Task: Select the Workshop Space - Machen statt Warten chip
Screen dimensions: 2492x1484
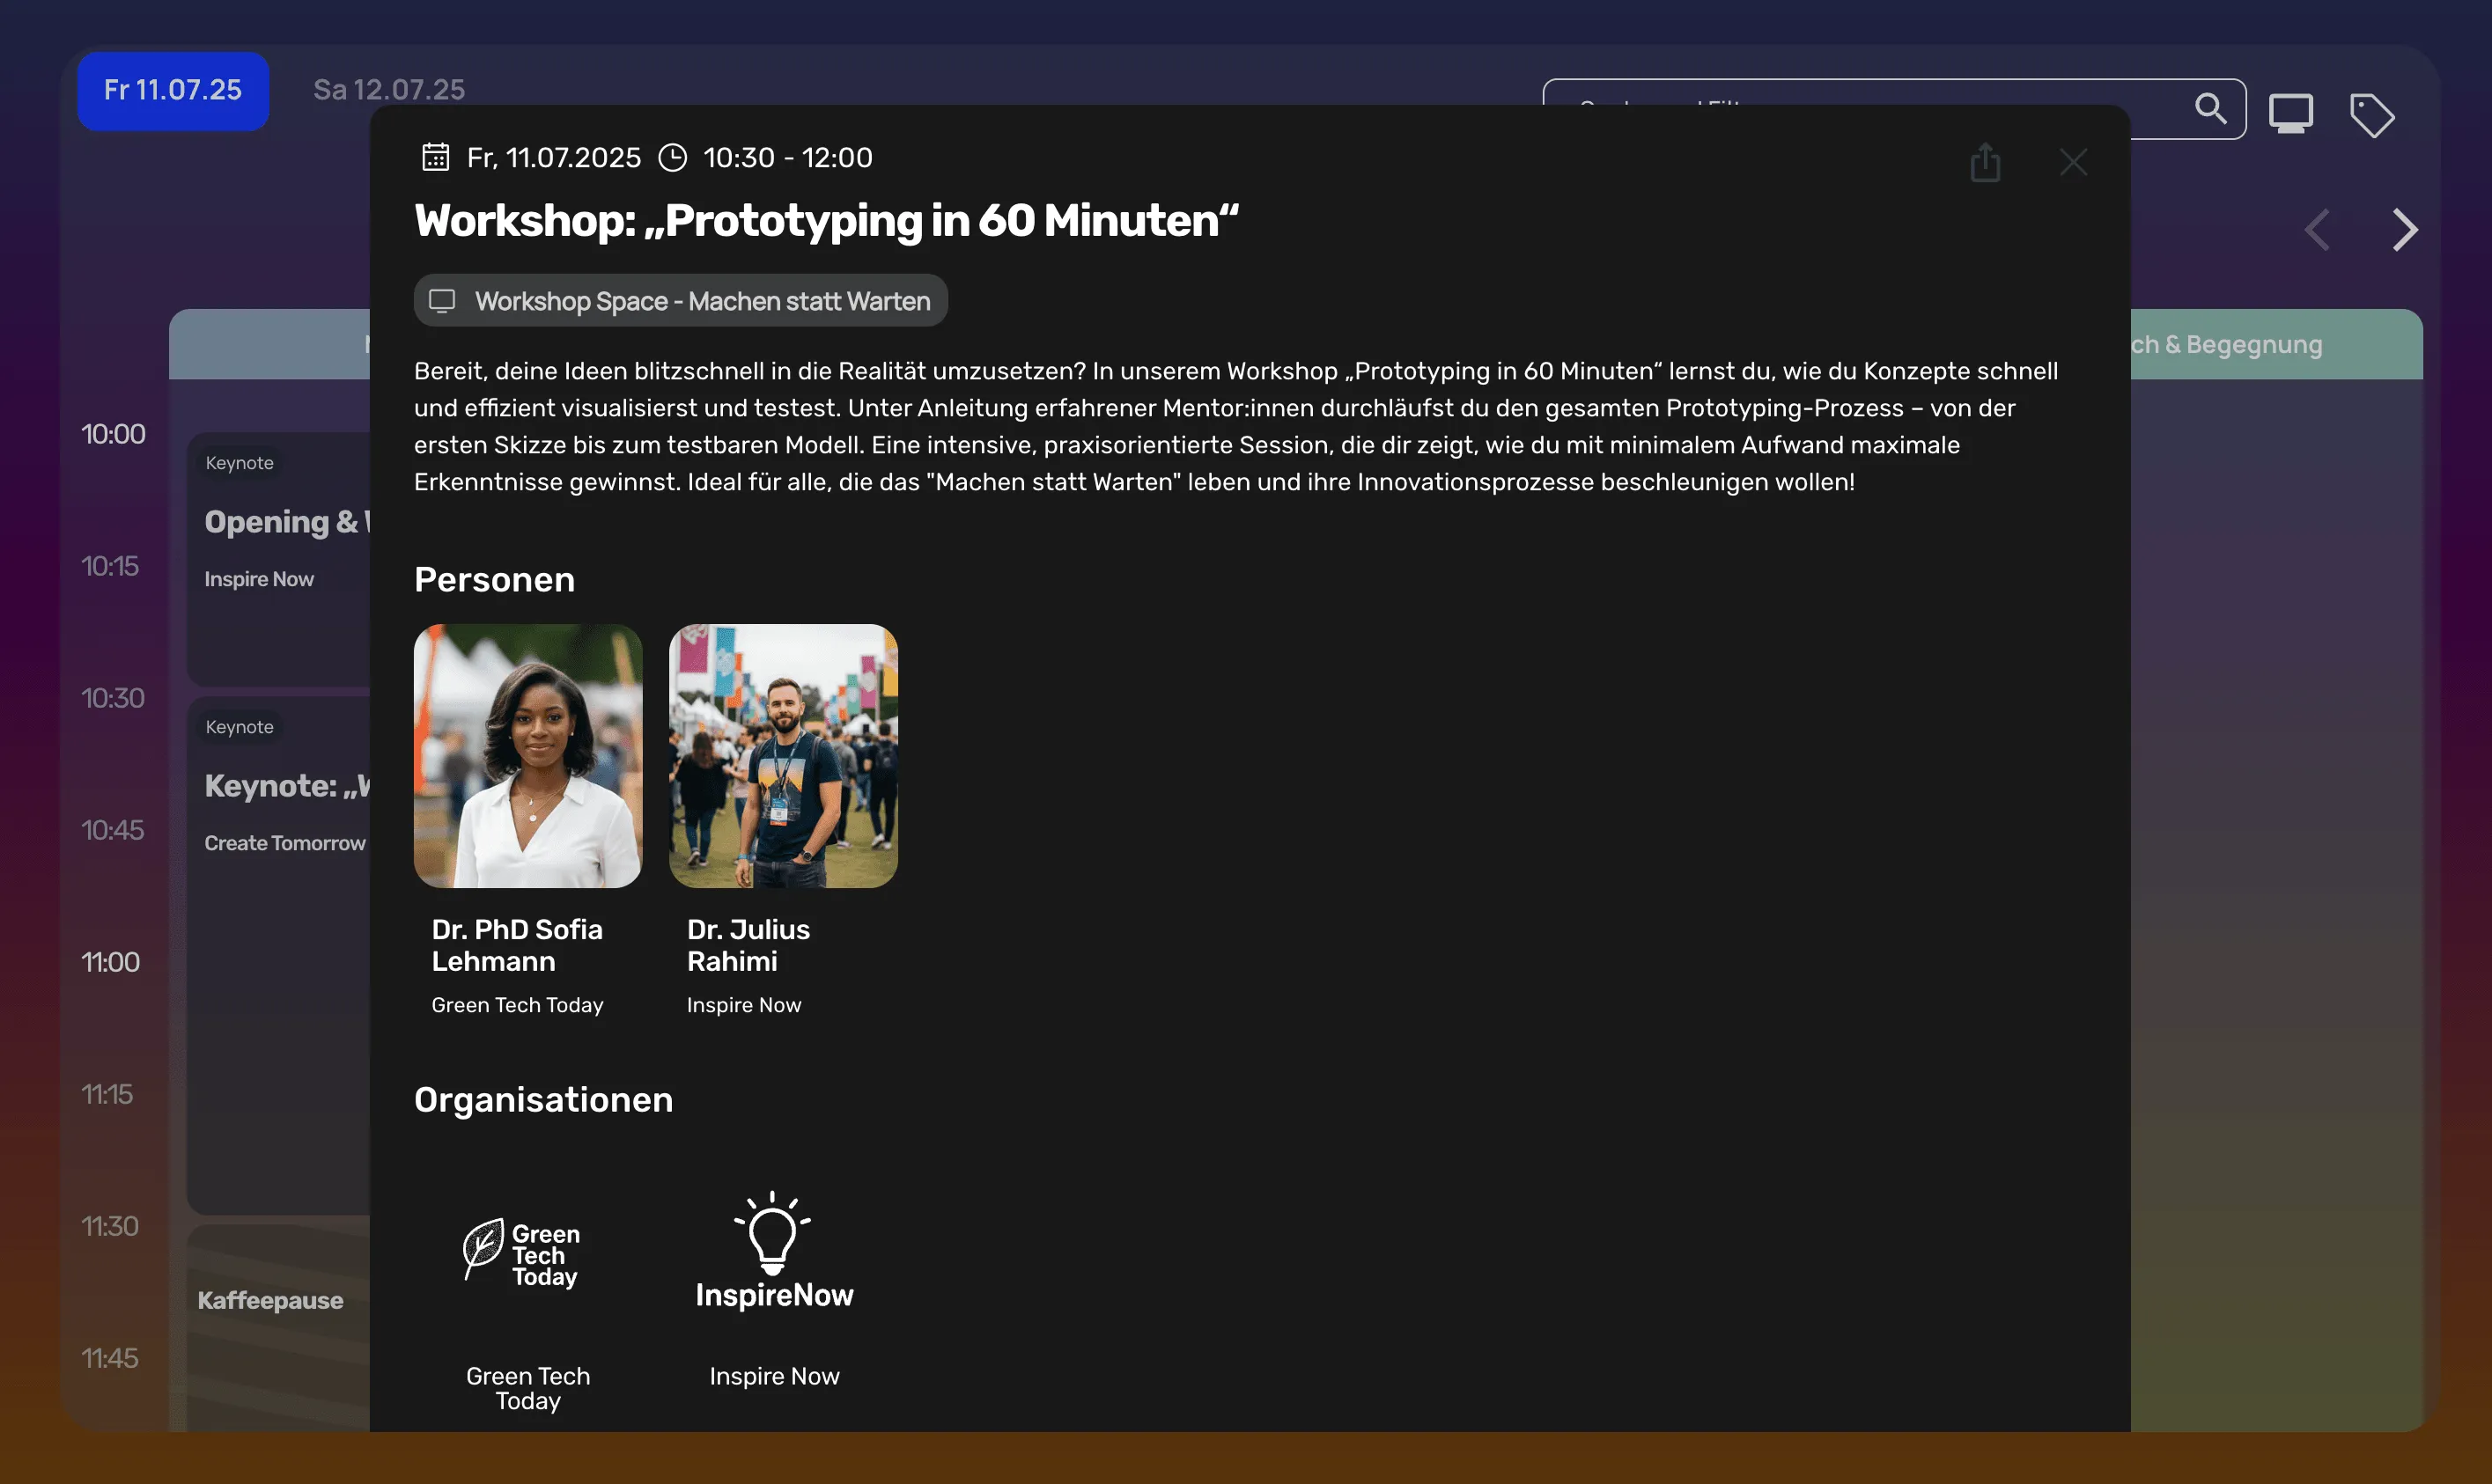Action: tap(681, 300)
